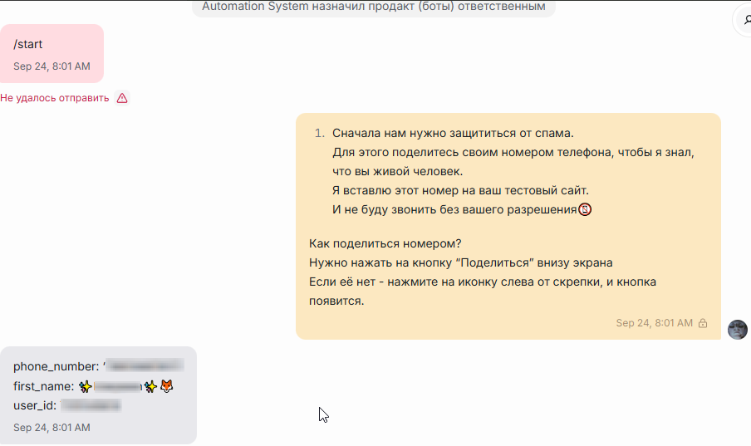Click the Automation System assignment notice
This screenshot has height=446, width=751.
(x=374, y=7)
